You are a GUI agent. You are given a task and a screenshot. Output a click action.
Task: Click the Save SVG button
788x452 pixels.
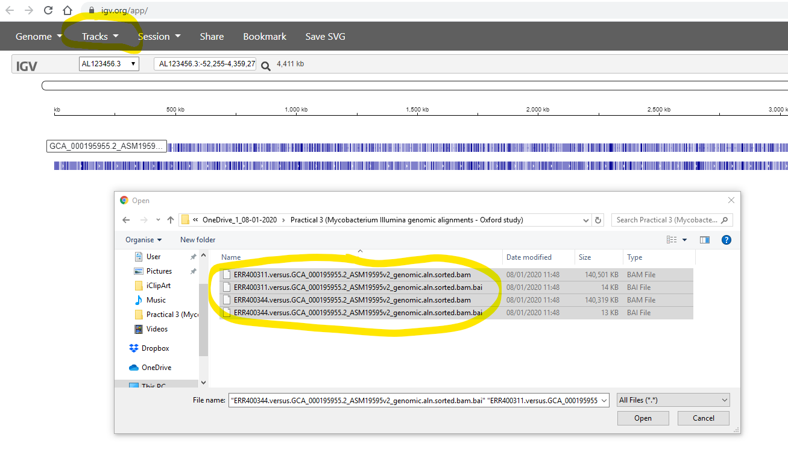point(325,37)
